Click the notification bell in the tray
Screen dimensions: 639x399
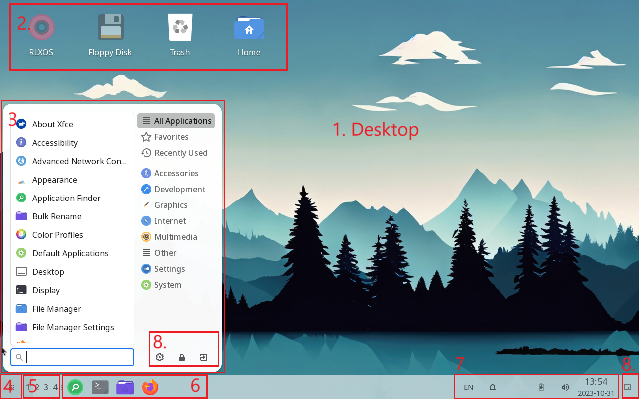coord(493,387)
